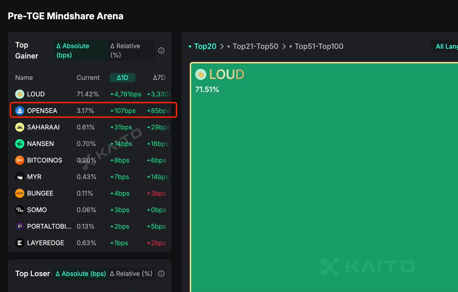Click the LOUD icon in treemap tile

pyautogui.click(x=201, y=74)
